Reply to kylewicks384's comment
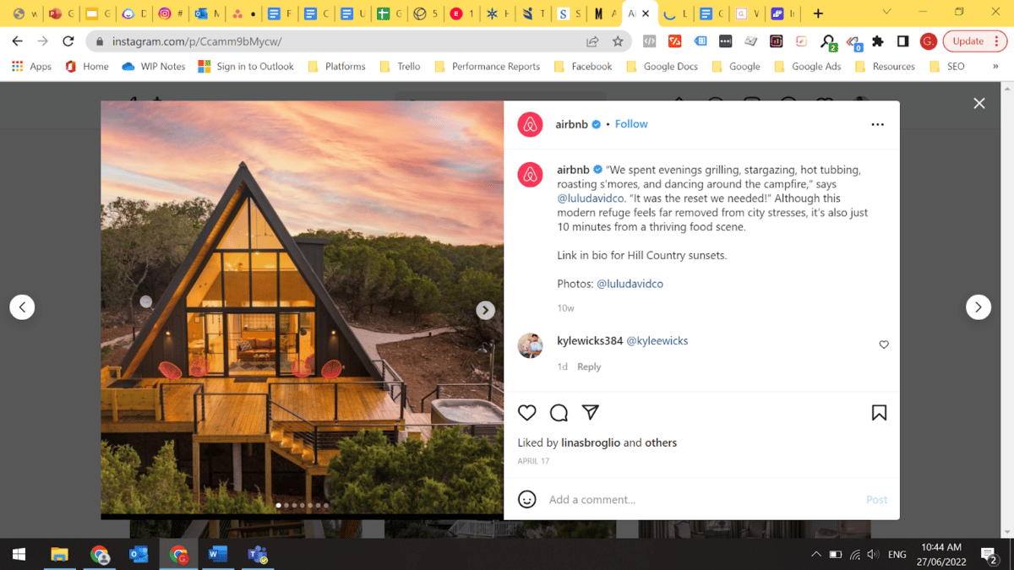 point(589,366)
